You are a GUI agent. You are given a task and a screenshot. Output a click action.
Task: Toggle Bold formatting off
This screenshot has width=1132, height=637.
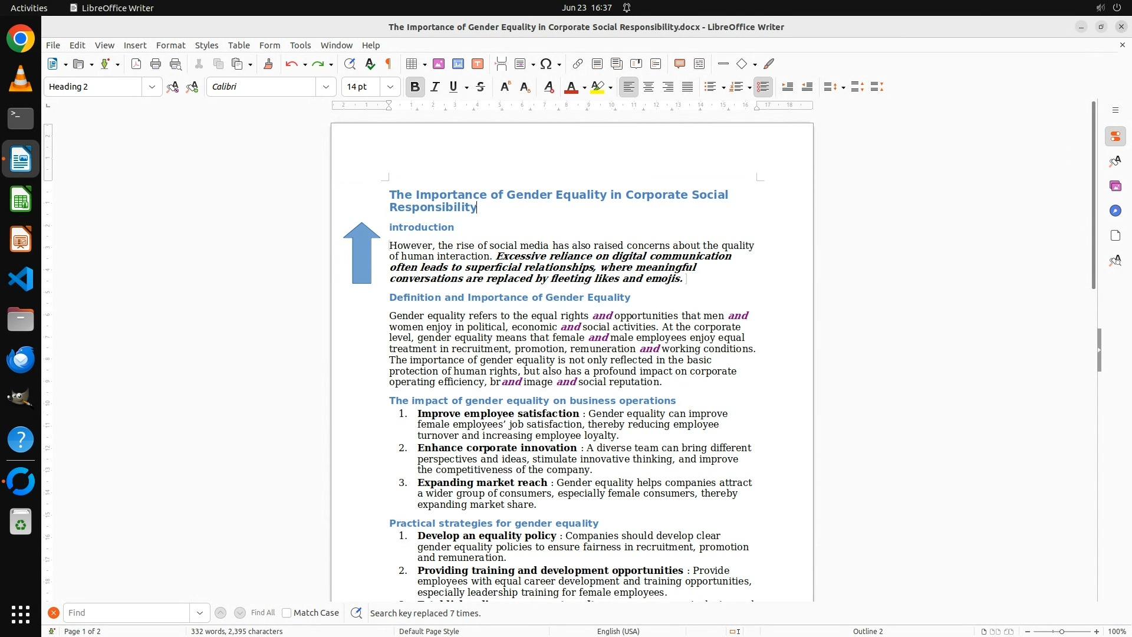coord(415,87)
